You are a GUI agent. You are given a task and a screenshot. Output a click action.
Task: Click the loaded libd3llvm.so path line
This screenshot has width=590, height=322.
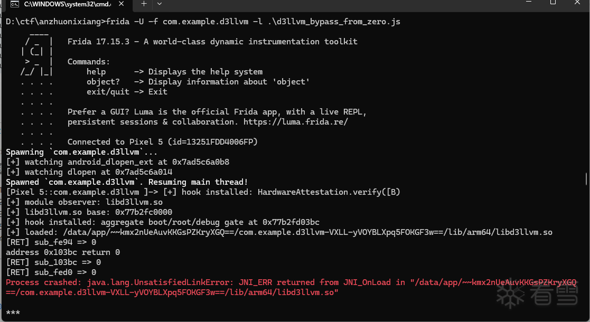tap(279, 232)
